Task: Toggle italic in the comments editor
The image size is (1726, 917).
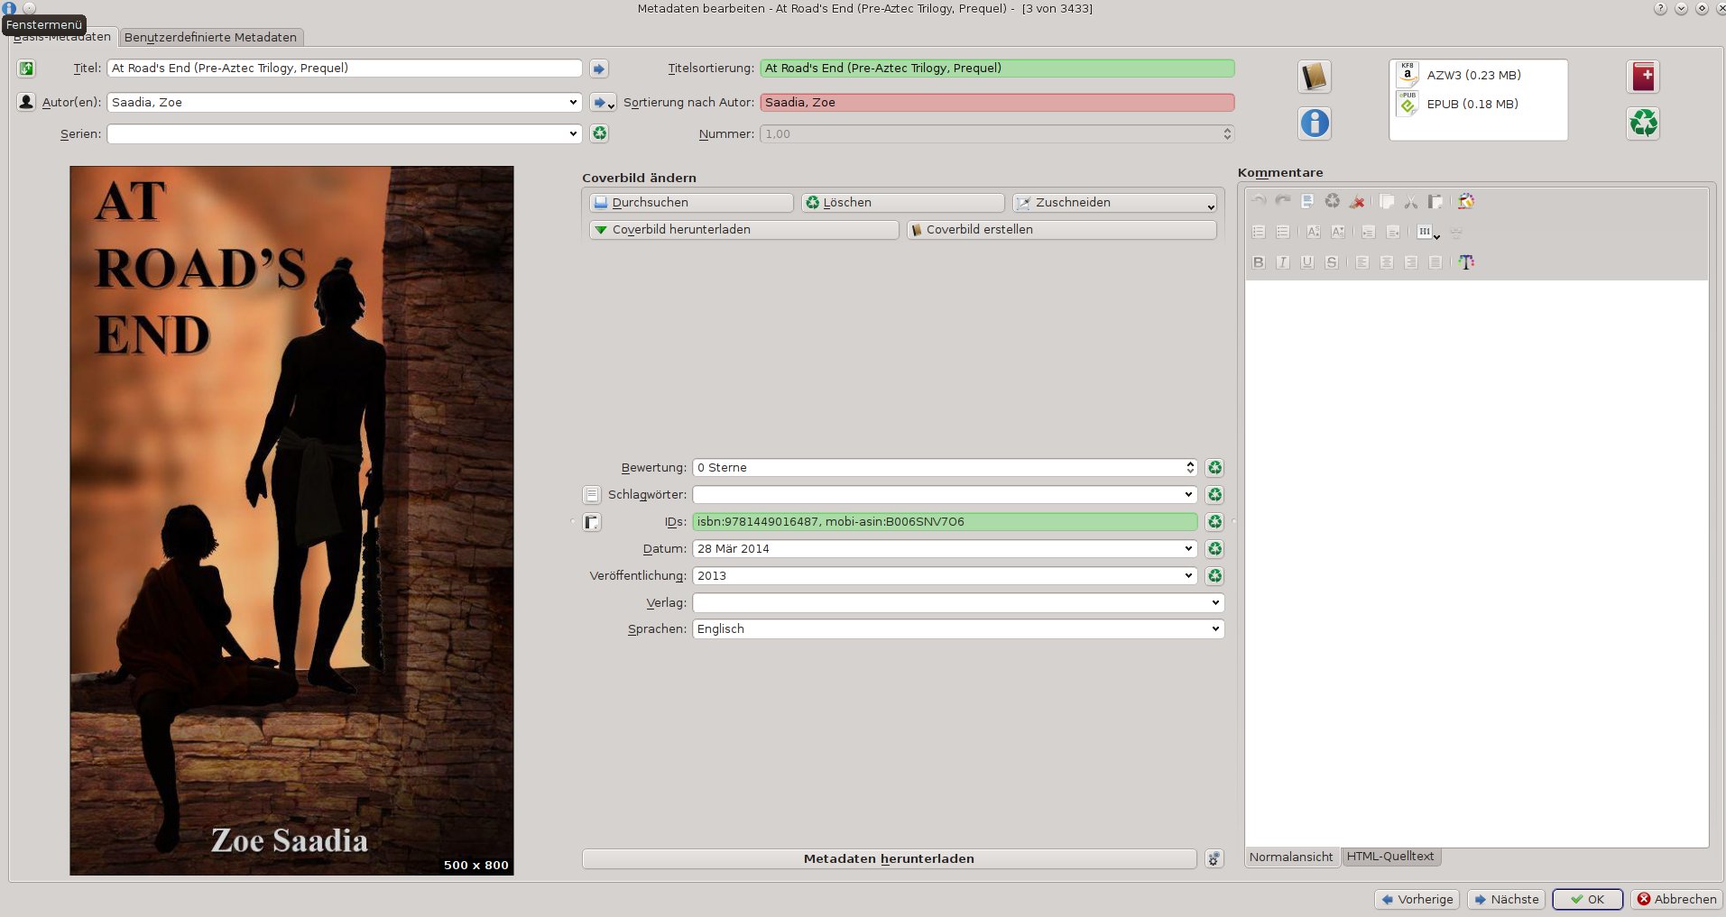Action: [x=1283, y=262]
